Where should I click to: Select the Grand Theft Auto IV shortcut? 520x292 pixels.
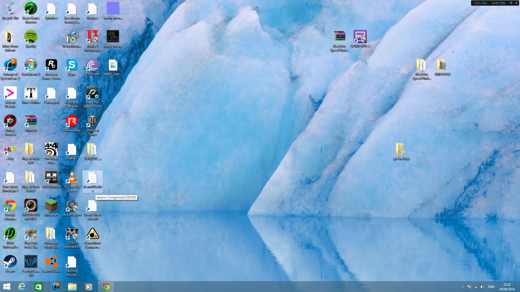(x=92, y=210)
